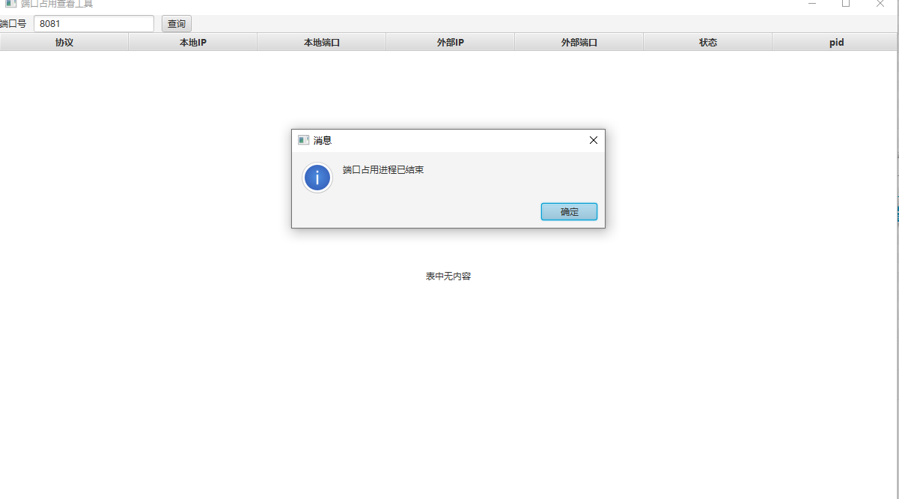Click the blue info icon in the dialog
Image resolution: width=899 pixels, height=499 pixels.
pyautogui.click(x=317, y=178)
